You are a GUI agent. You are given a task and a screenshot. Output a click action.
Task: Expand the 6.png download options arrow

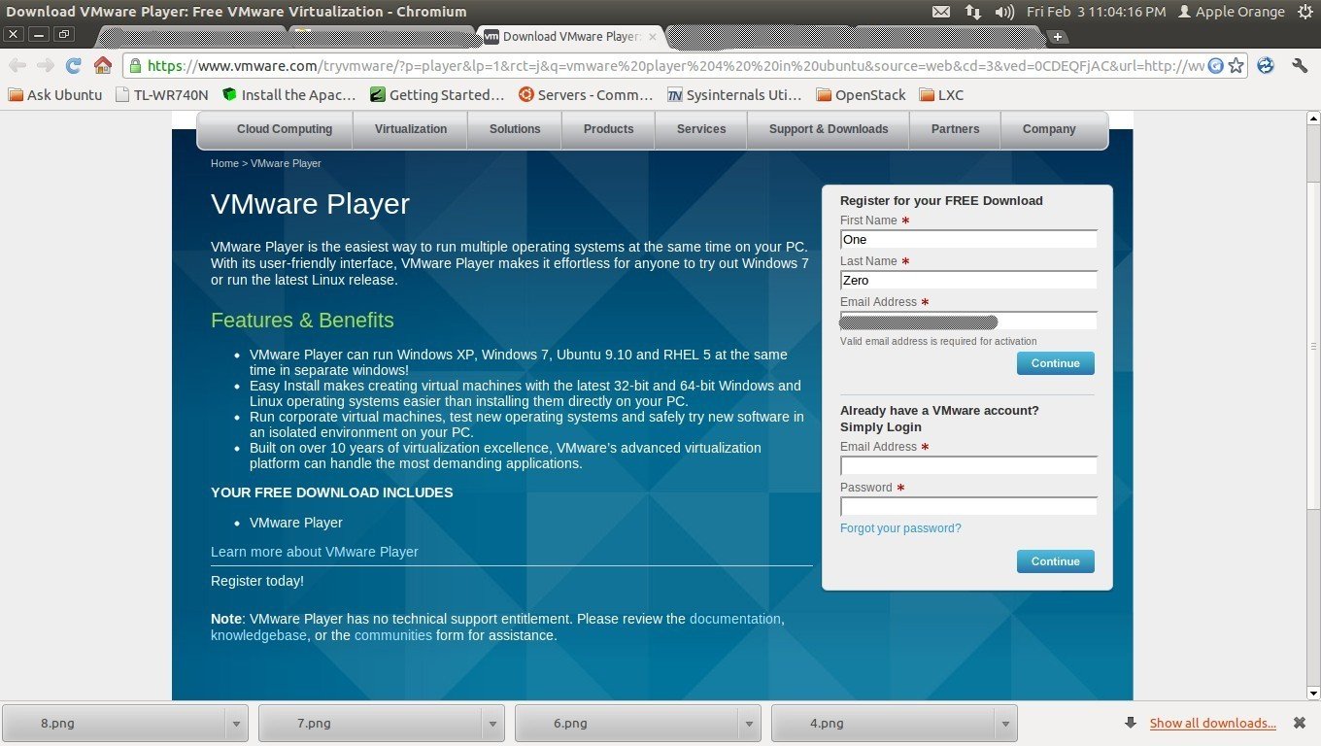[x=749, y=724]
